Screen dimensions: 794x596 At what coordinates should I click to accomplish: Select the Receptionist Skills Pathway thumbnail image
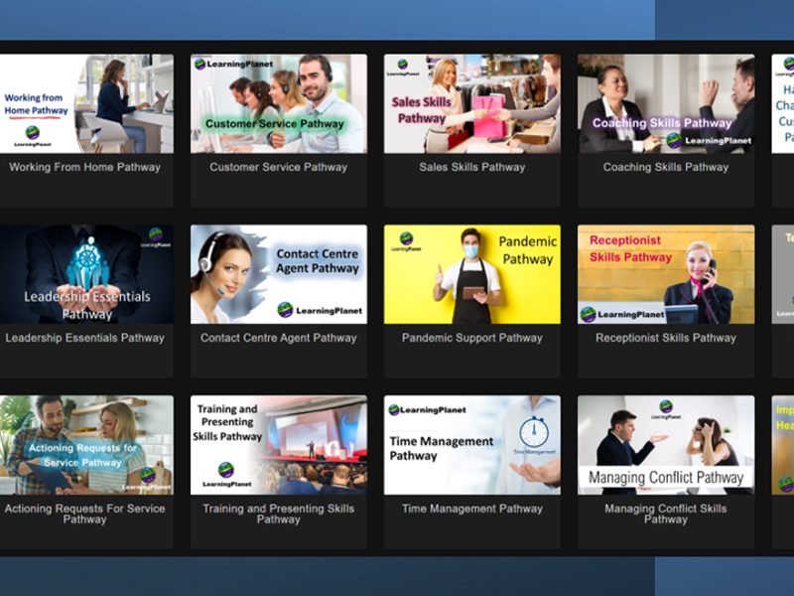point(665,274)
